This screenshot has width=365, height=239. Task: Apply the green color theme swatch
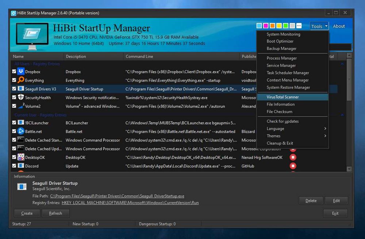coord(286,26)
